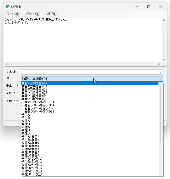Choose 子供A(ランダム) voice
Screen dimensions: 170x179
point(90,158)
